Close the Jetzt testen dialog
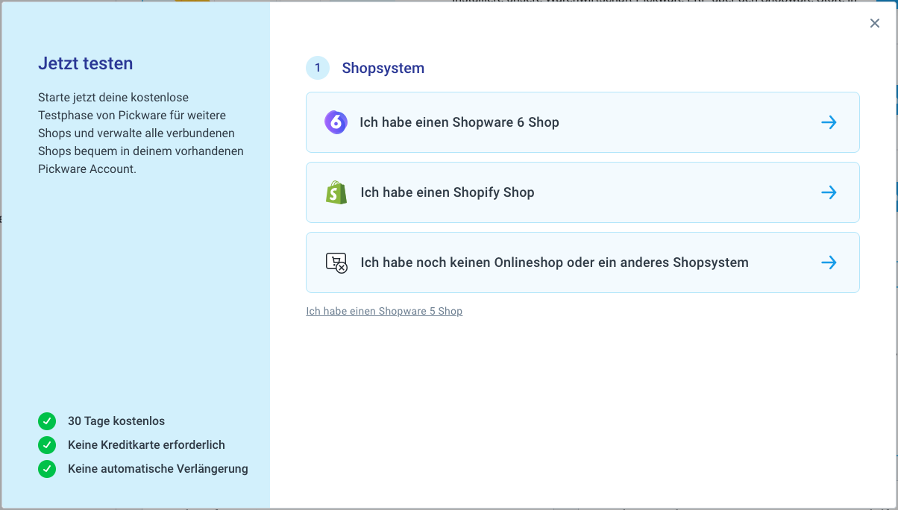Screen dimensions: 898x510 point(875,23)
